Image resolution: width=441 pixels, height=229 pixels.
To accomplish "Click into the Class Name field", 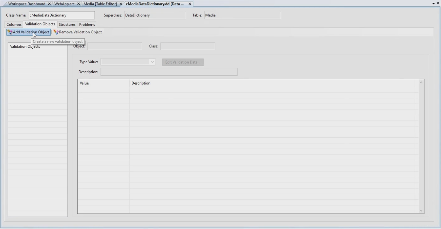I will click(61, 15).
